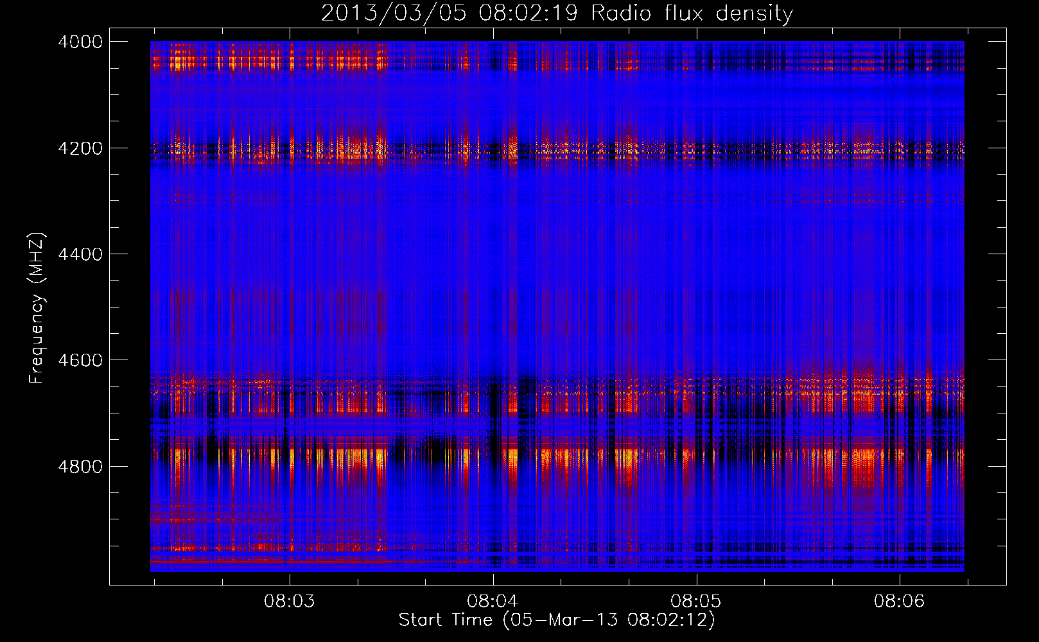The image size is (1039, 642).
Task: Click the "4200" frequency tick label
Action: coord(80,148)
